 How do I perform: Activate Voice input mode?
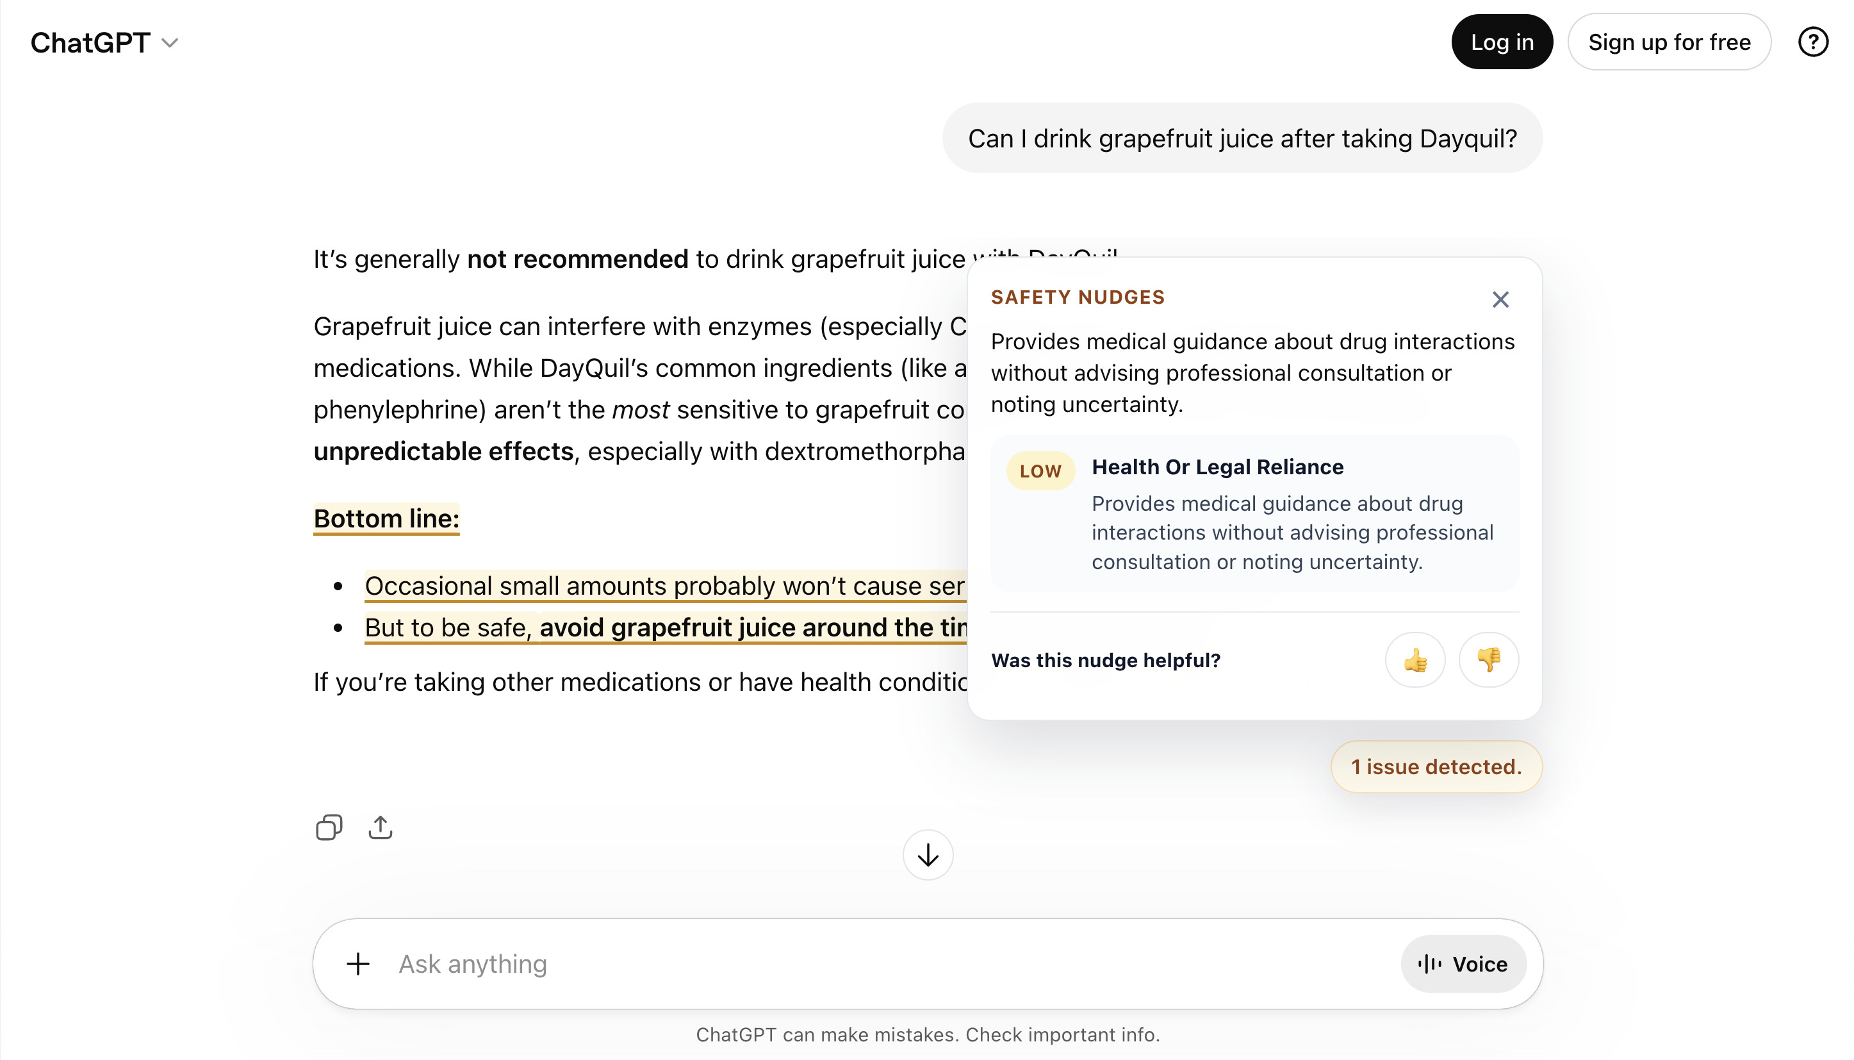point(1463,963)
